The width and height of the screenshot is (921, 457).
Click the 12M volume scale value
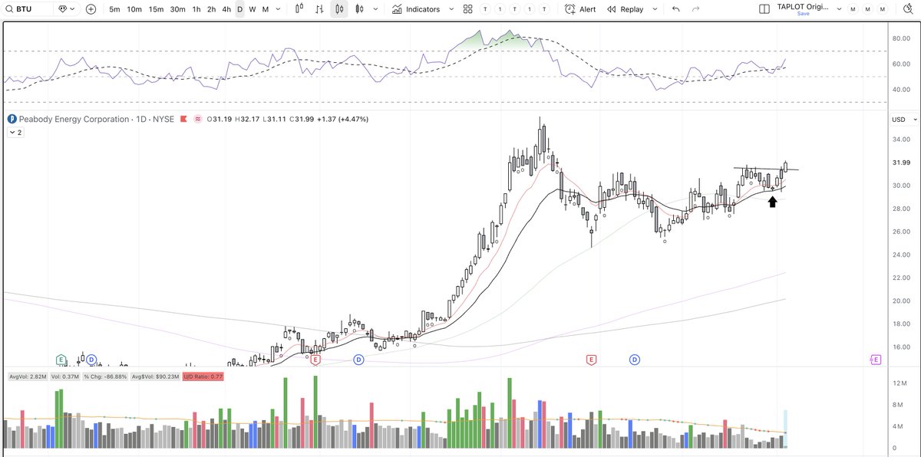900,383
